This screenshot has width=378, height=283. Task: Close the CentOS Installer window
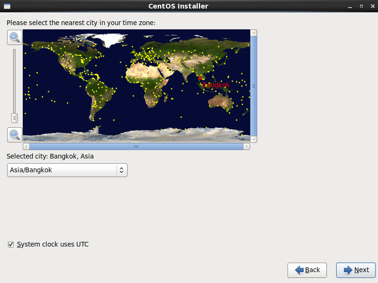372,6
